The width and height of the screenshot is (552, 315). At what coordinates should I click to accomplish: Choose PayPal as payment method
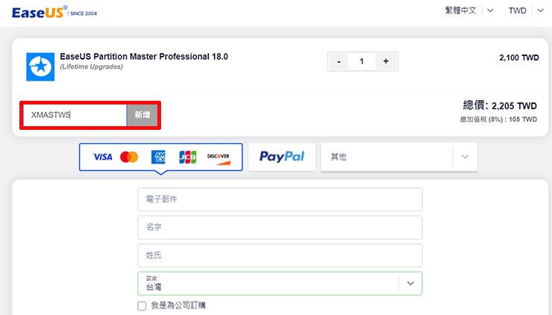(x=281, y=157)
